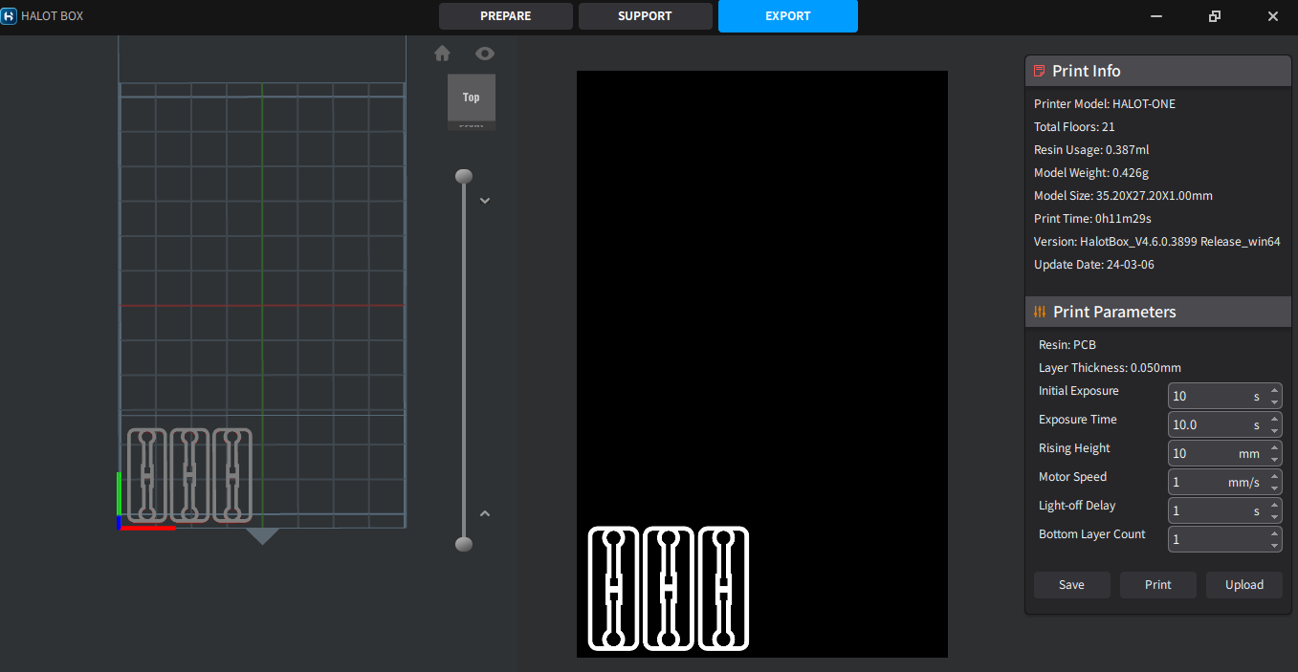Decrease Motor Speed value
The image size is (1298, 672).
click(1275, 488)
